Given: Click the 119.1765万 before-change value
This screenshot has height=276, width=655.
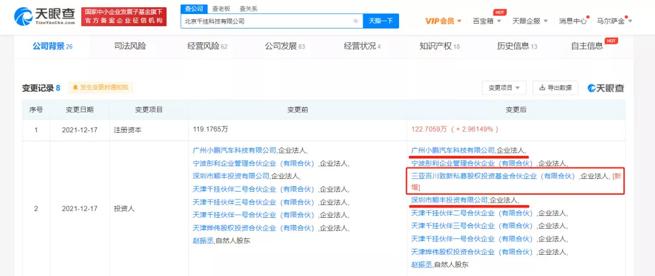Looking at the screenshot, I should pos(210,130).
